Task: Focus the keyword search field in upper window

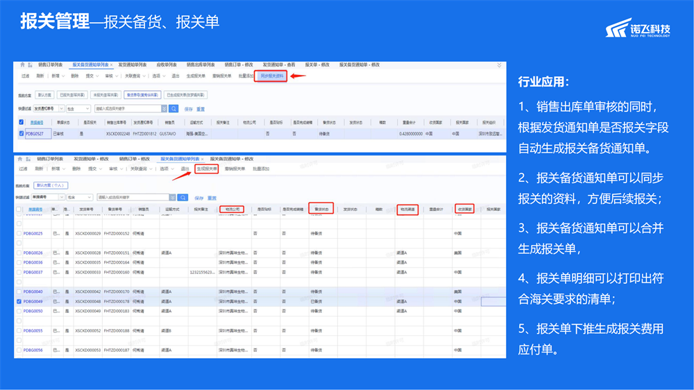Action: click(128, 108)
